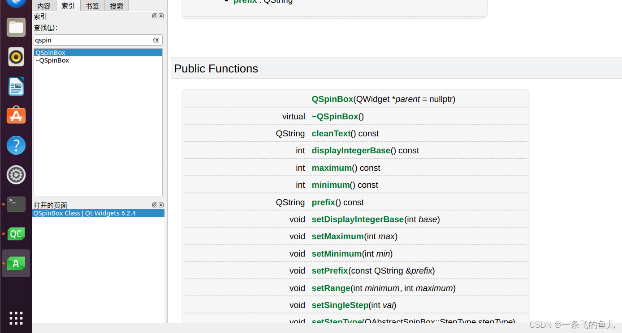Viewport: 622px width, 333px height.
Task: Open the 搜索 search tab
Action: coord(117,6)
